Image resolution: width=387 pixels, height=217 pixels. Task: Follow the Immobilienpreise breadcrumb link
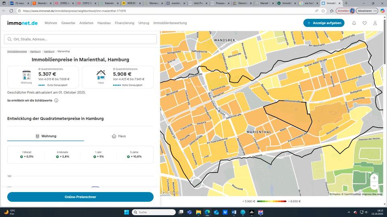point(17,51)
